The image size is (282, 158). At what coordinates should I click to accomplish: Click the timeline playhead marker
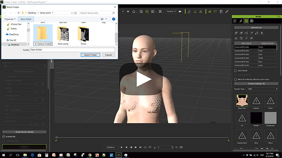pos(56,137)
